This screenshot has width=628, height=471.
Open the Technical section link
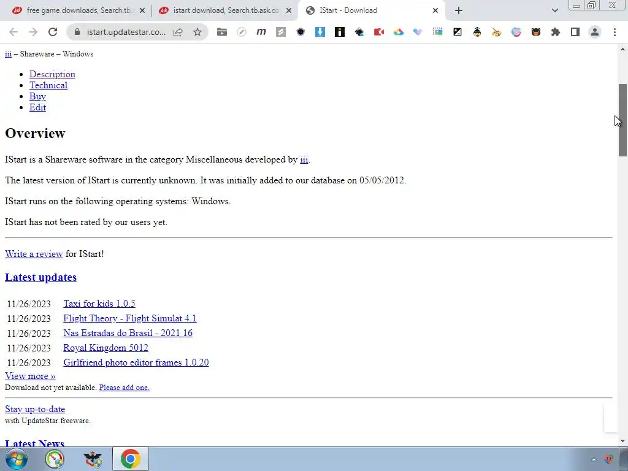point(48,85)
